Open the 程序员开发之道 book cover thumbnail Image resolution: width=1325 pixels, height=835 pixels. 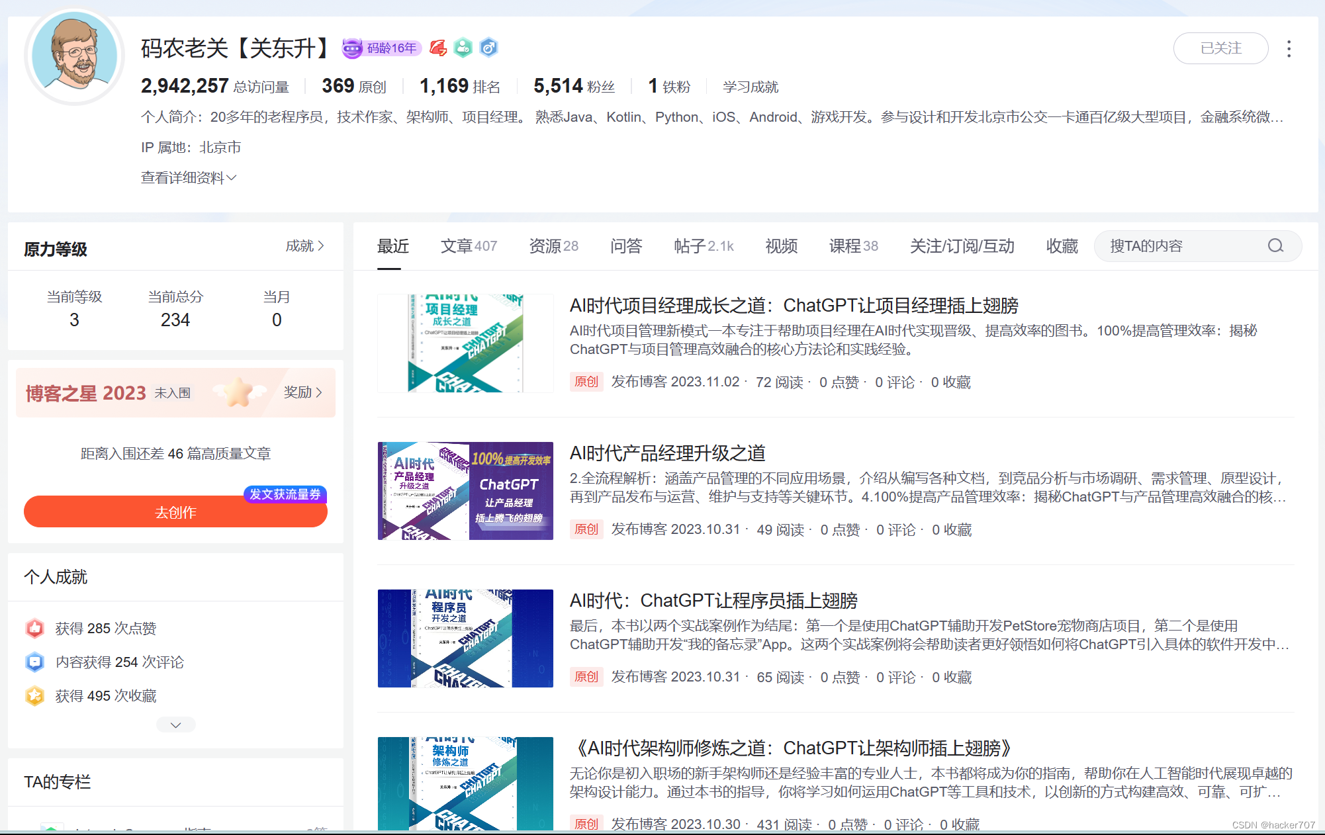465,638
